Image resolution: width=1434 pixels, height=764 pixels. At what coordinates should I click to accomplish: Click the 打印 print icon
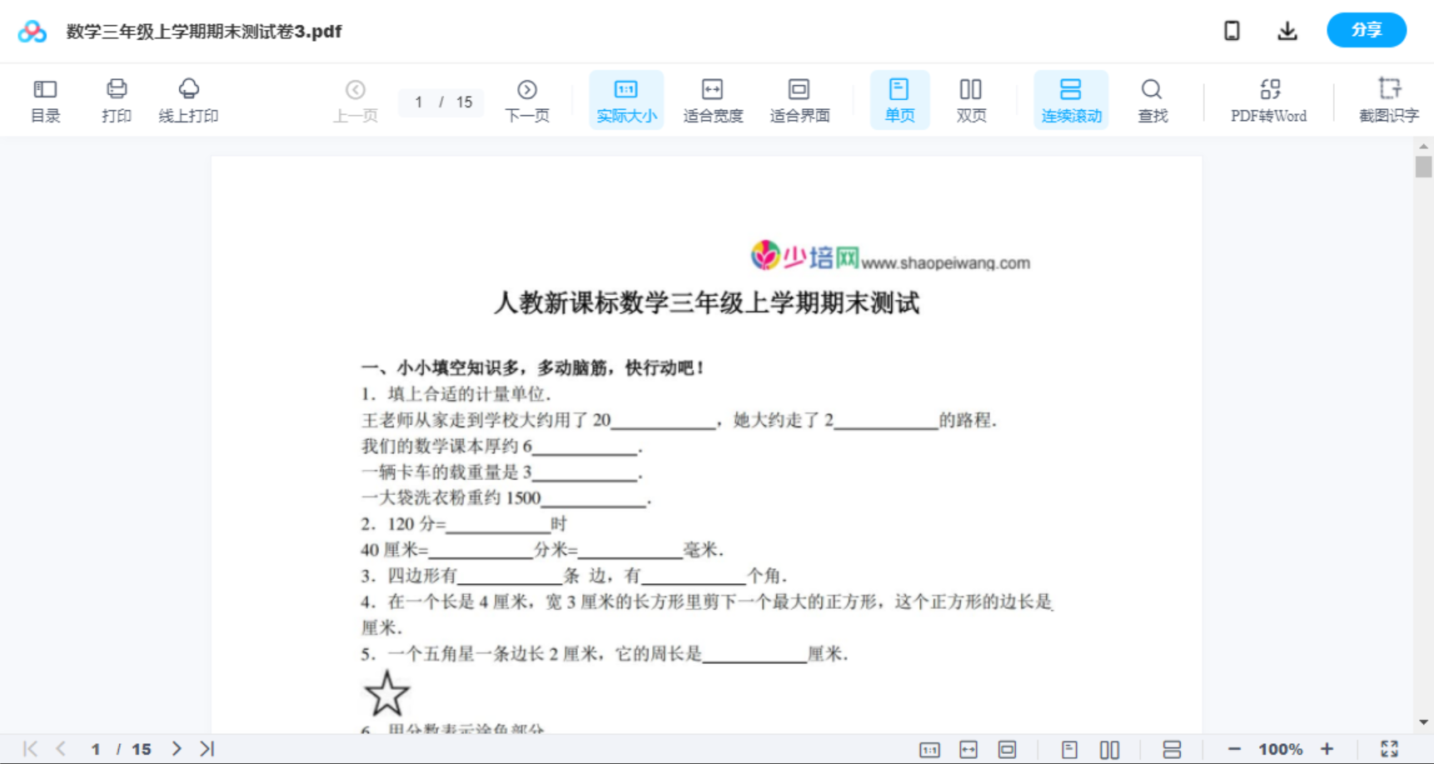pyautogui.click(x=116, y=99)
